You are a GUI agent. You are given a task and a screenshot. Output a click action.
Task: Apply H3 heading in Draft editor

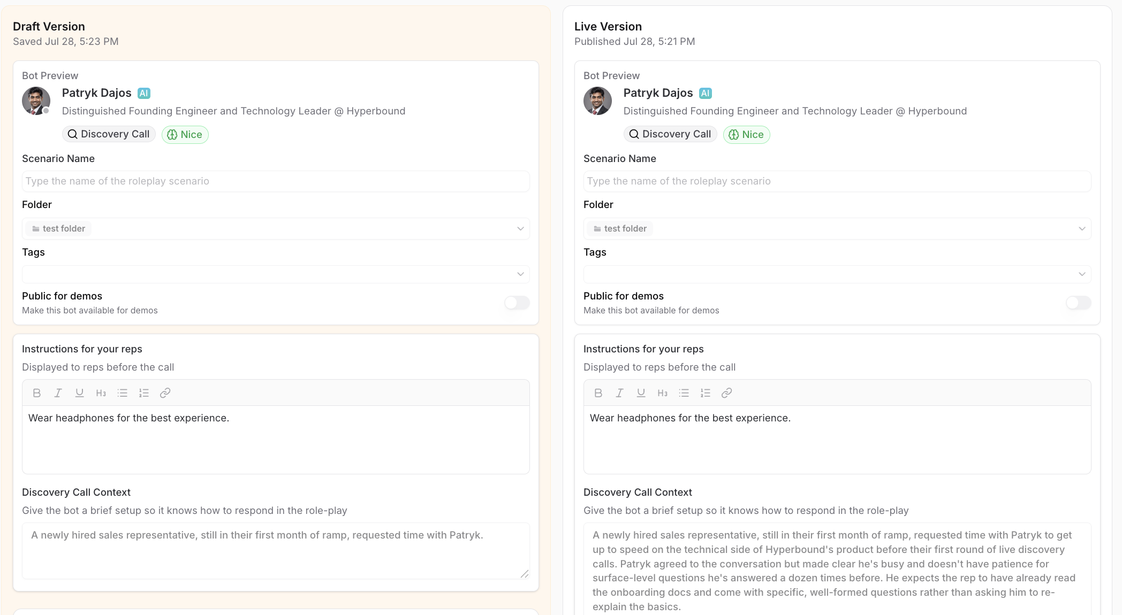(x=101, y=393)
